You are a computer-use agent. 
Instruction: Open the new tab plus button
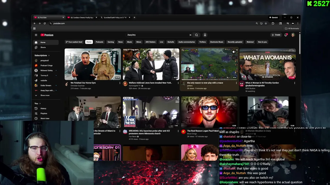point(134,17)
